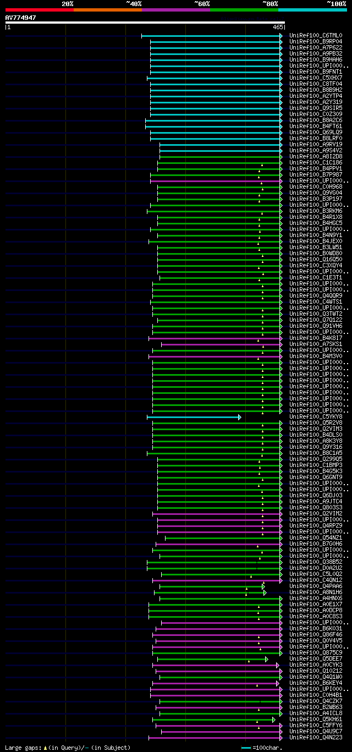Select the UniRef100_Q5DEE7 label
Viewport: 352px width, 752px height.
pyautogui.click(x=316, y=659)
